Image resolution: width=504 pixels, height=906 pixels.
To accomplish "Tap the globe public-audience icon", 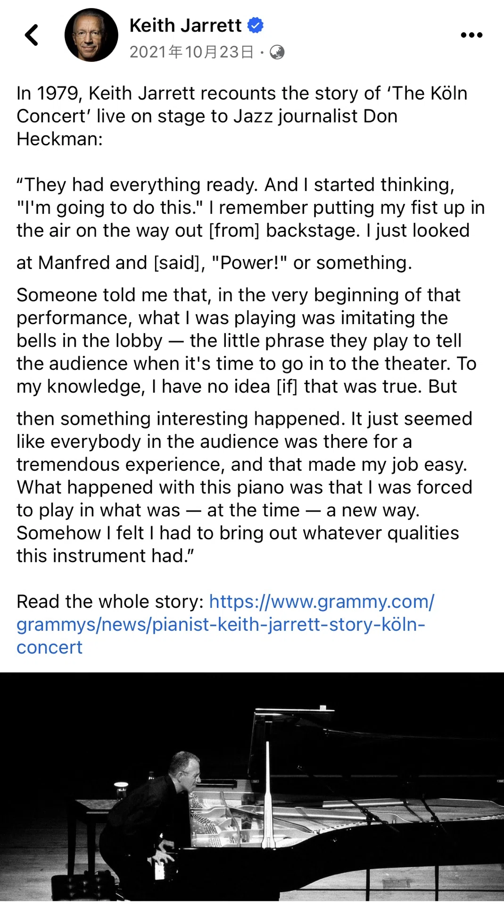I will click(x=277, y=52).
